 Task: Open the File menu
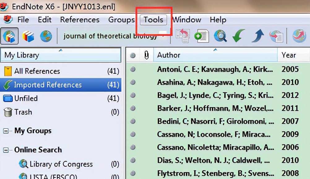[23, 20]
